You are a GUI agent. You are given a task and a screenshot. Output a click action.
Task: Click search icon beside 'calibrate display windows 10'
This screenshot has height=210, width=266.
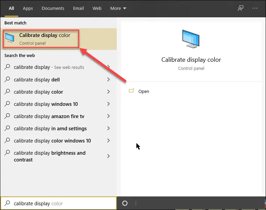tap(7, 104)
